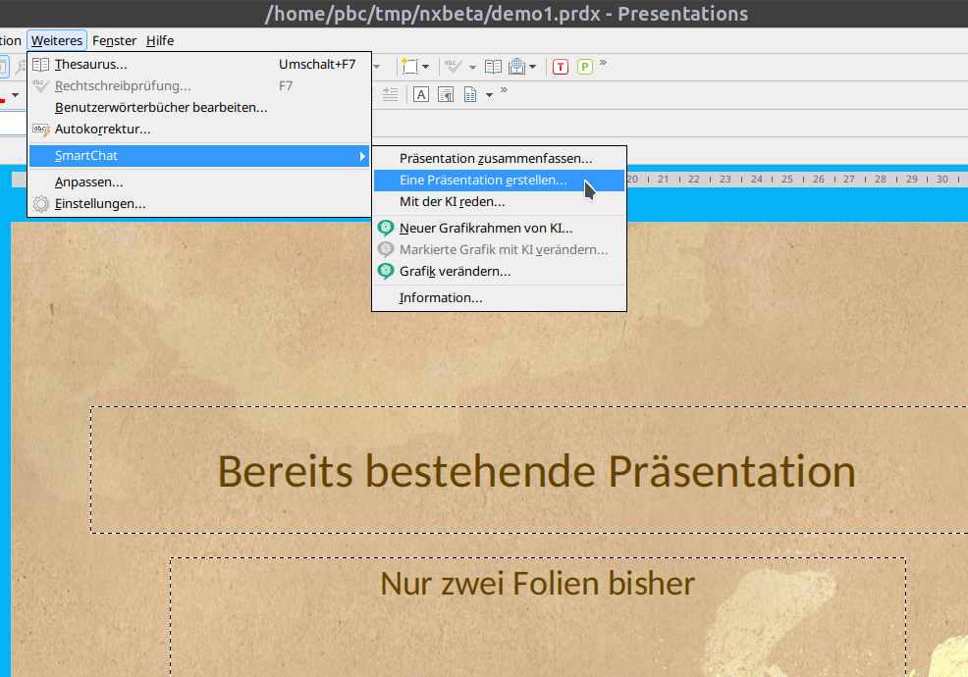Image resolution: width=968 pixels, height=677 pixels.
Task: Click the green KI icon beside Neuer Grafikrahmen
Action: (x=386, y=229)
